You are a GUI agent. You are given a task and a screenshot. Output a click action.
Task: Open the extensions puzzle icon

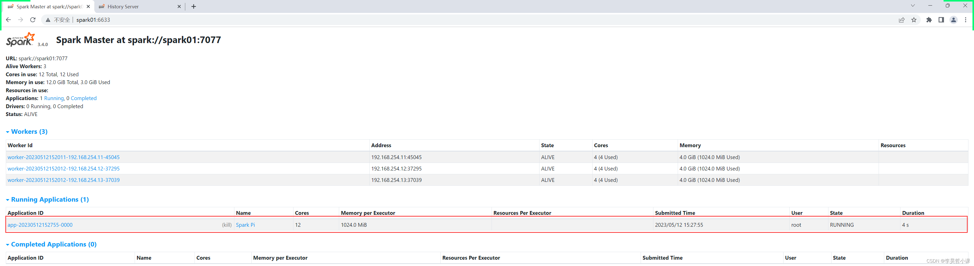tap(929, 20)
